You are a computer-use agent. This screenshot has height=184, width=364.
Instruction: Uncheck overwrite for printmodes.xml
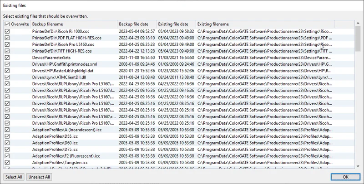[7, 64]
